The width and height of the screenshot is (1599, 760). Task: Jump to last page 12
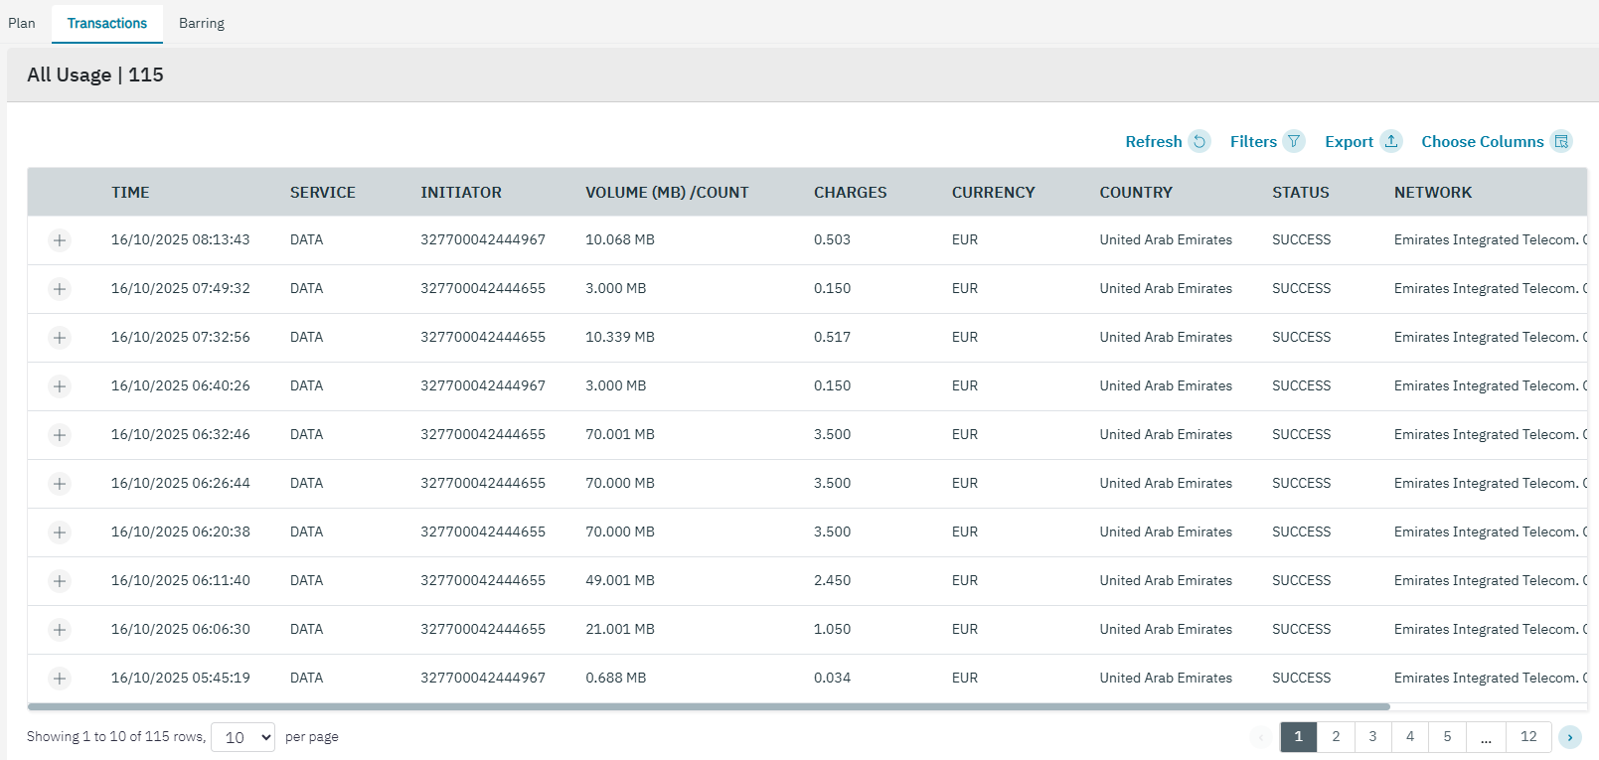[x=1528, y=736]
